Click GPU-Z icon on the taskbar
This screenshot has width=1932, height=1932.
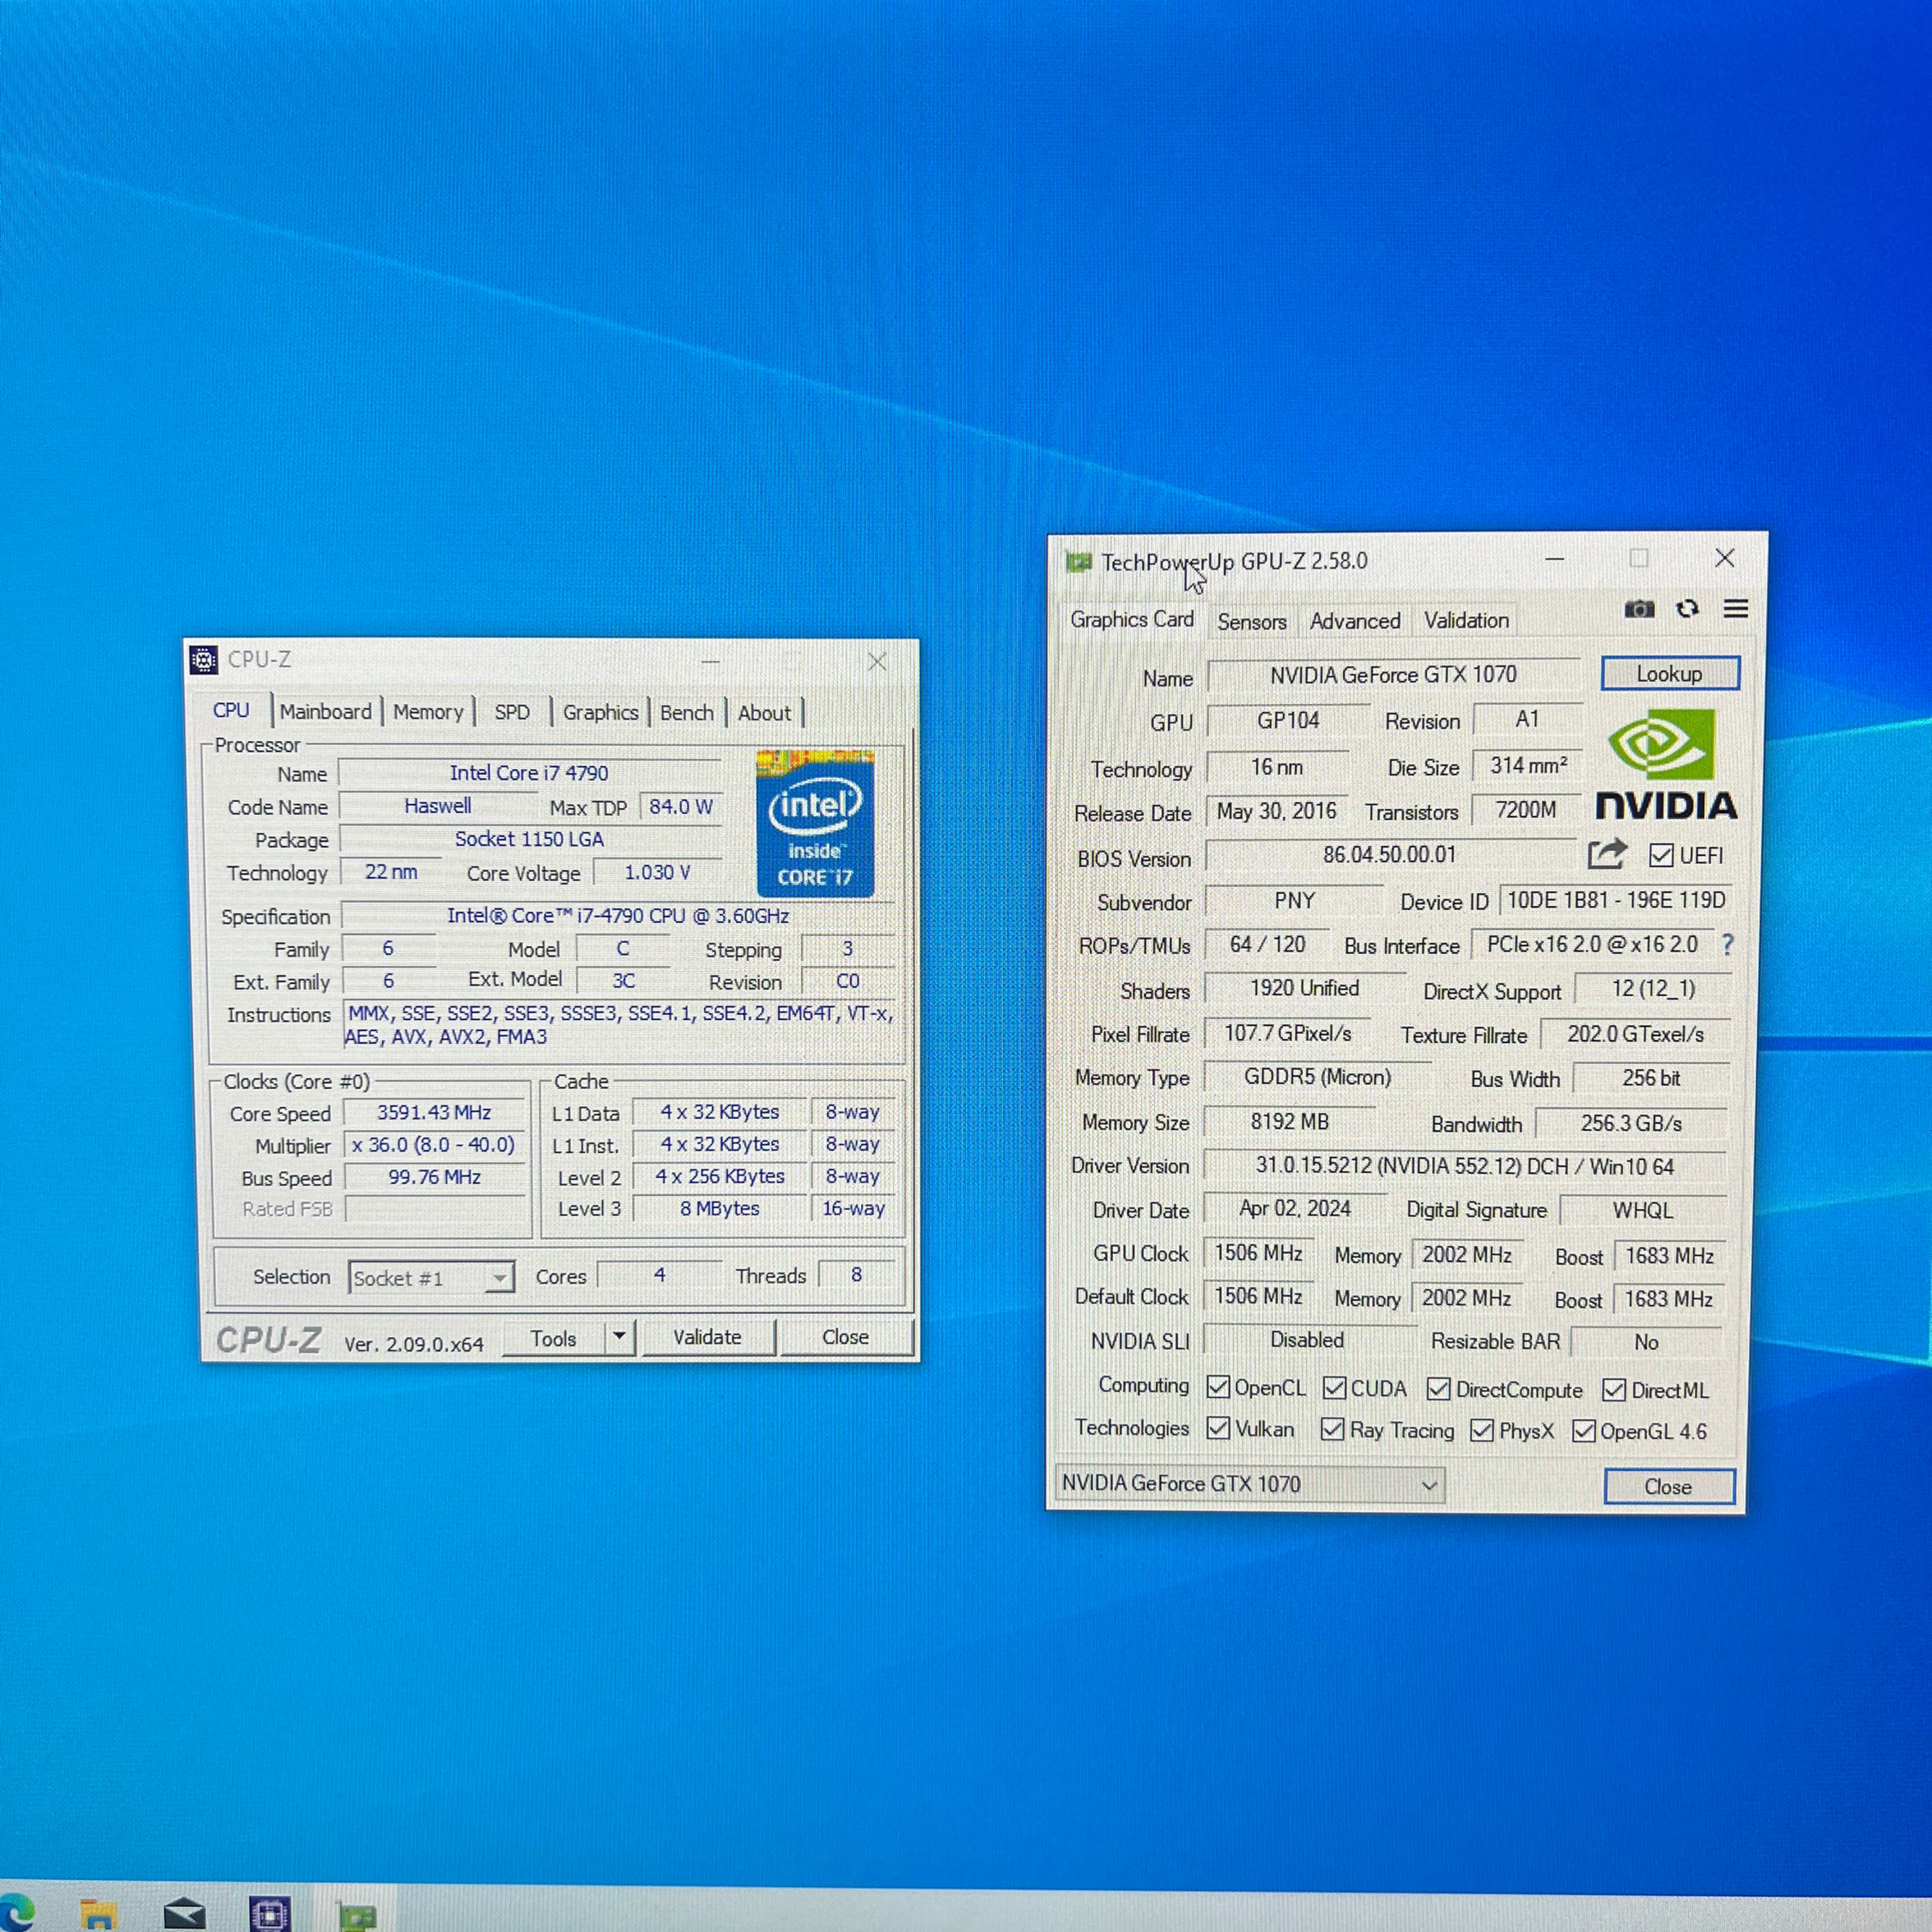tap(356, 1915)
